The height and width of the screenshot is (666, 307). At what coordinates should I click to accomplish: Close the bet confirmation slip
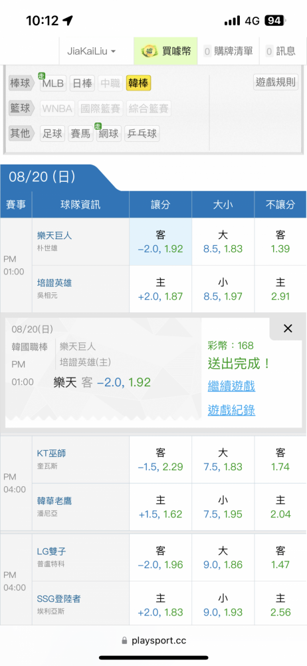click(x=288, y=328)
